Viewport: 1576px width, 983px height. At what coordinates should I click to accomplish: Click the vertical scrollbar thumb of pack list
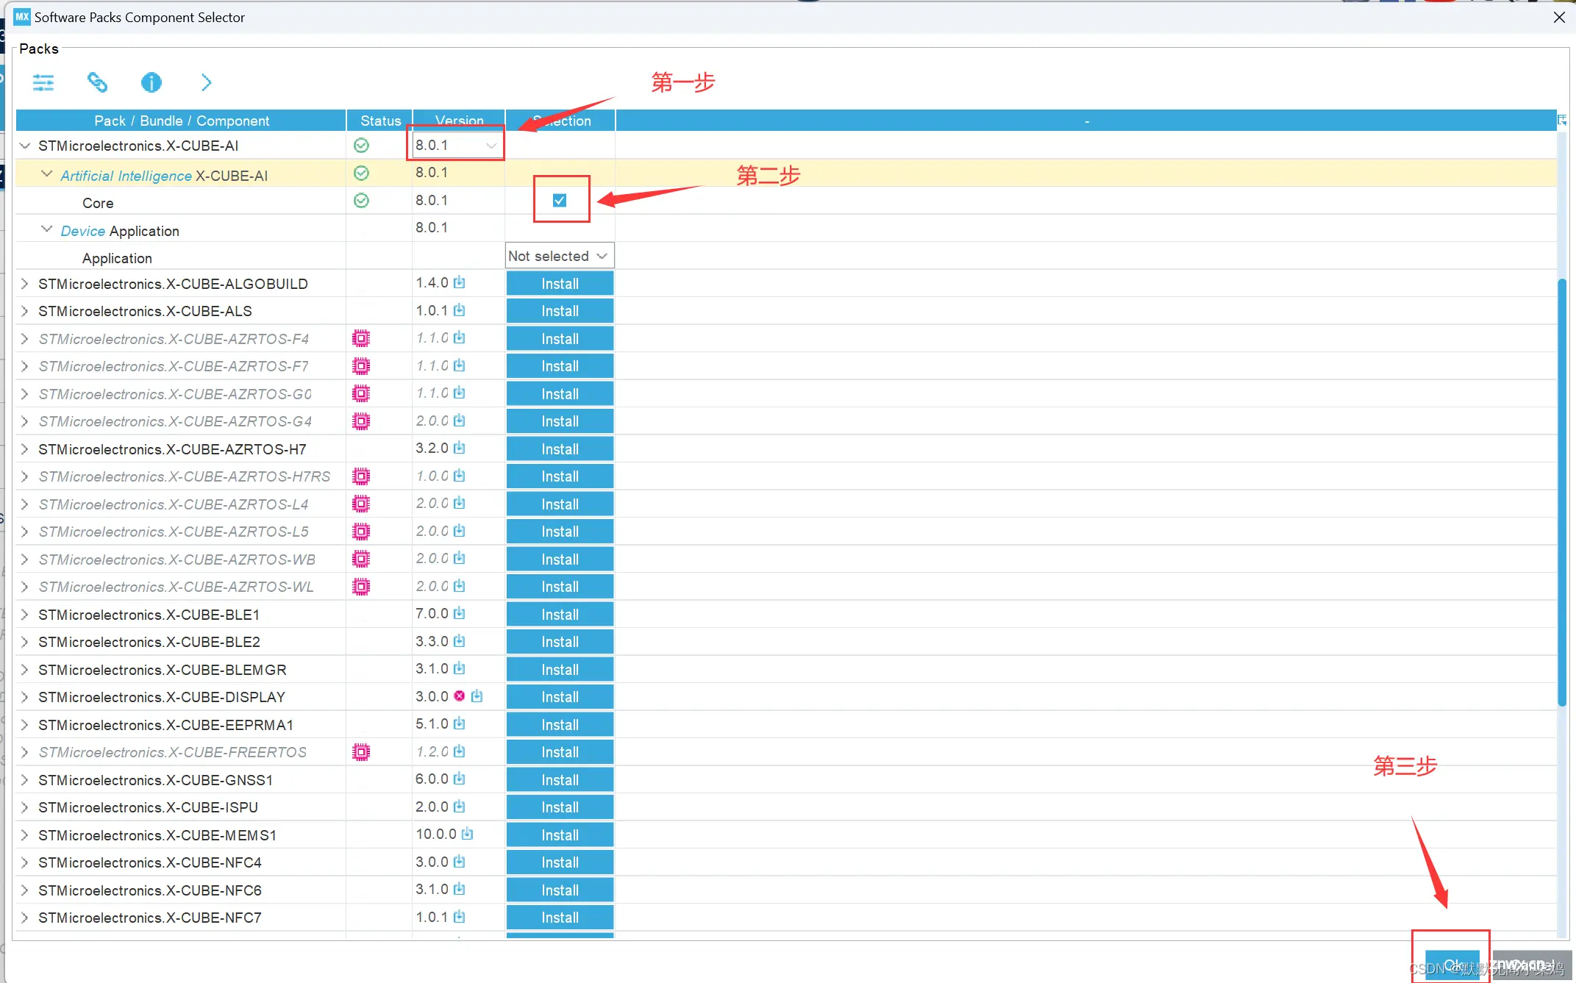click(x=1562, y=493)
